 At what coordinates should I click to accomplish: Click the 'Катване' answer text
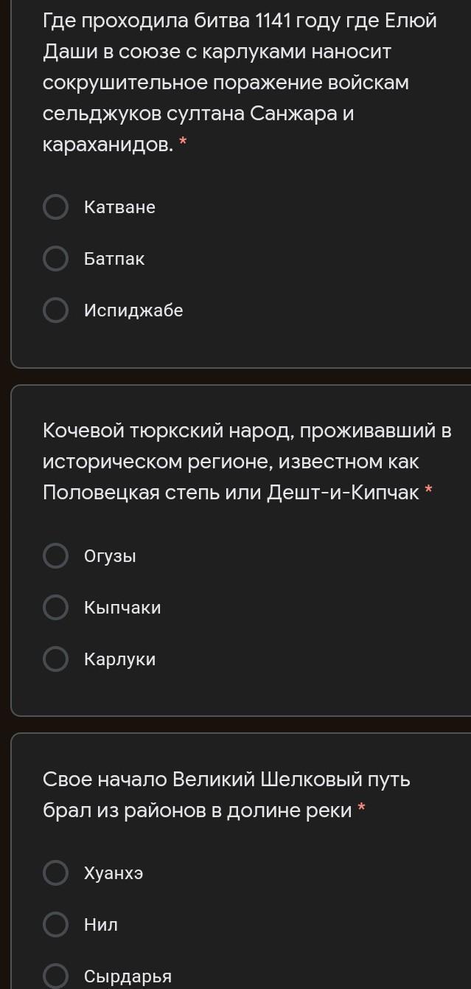(119, 207)
